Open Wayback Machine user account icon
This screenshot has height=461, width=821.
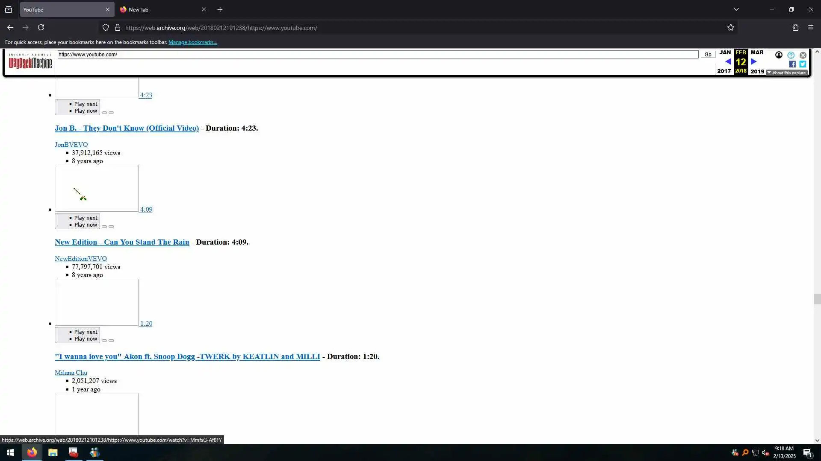779,55
